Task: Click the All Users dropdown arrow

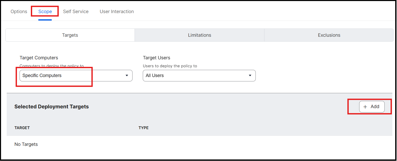Action: (x=250, y=75)
